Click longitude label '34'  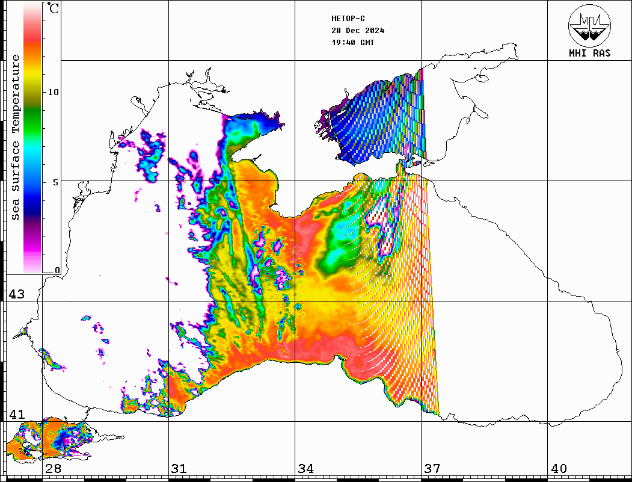coord(305,468)
